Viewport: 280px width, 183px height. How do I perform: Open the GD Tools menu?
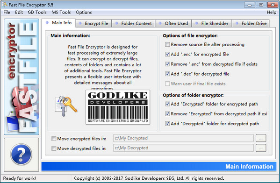tap(37, 12)
